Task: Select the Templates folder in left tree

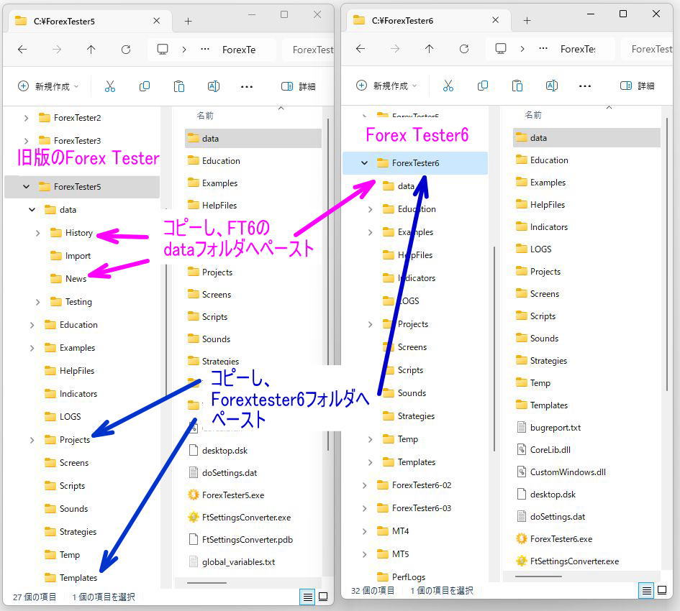Action: coord(78,578)
